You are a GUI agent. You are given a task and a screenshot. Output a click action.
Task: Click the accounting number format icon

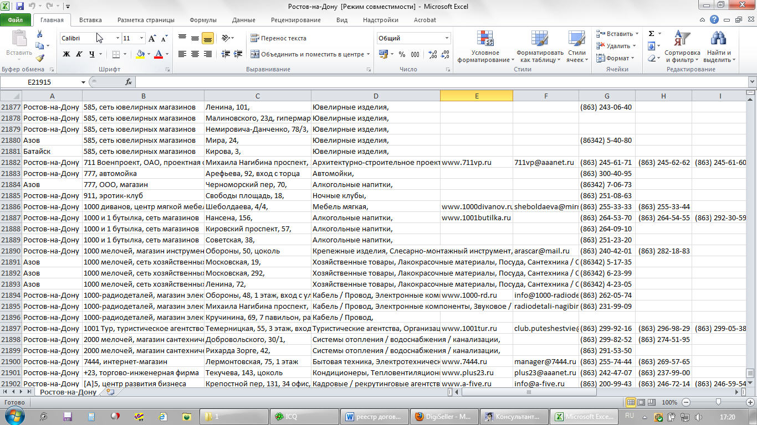point(382,54)
